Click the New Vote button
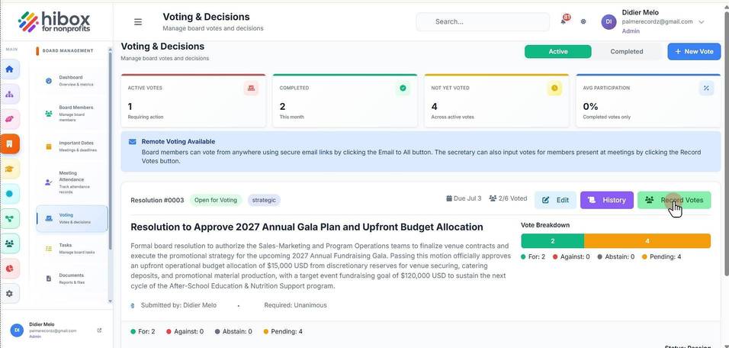The height and width of the screenshot is (348, 729). [x=694, y=52]
